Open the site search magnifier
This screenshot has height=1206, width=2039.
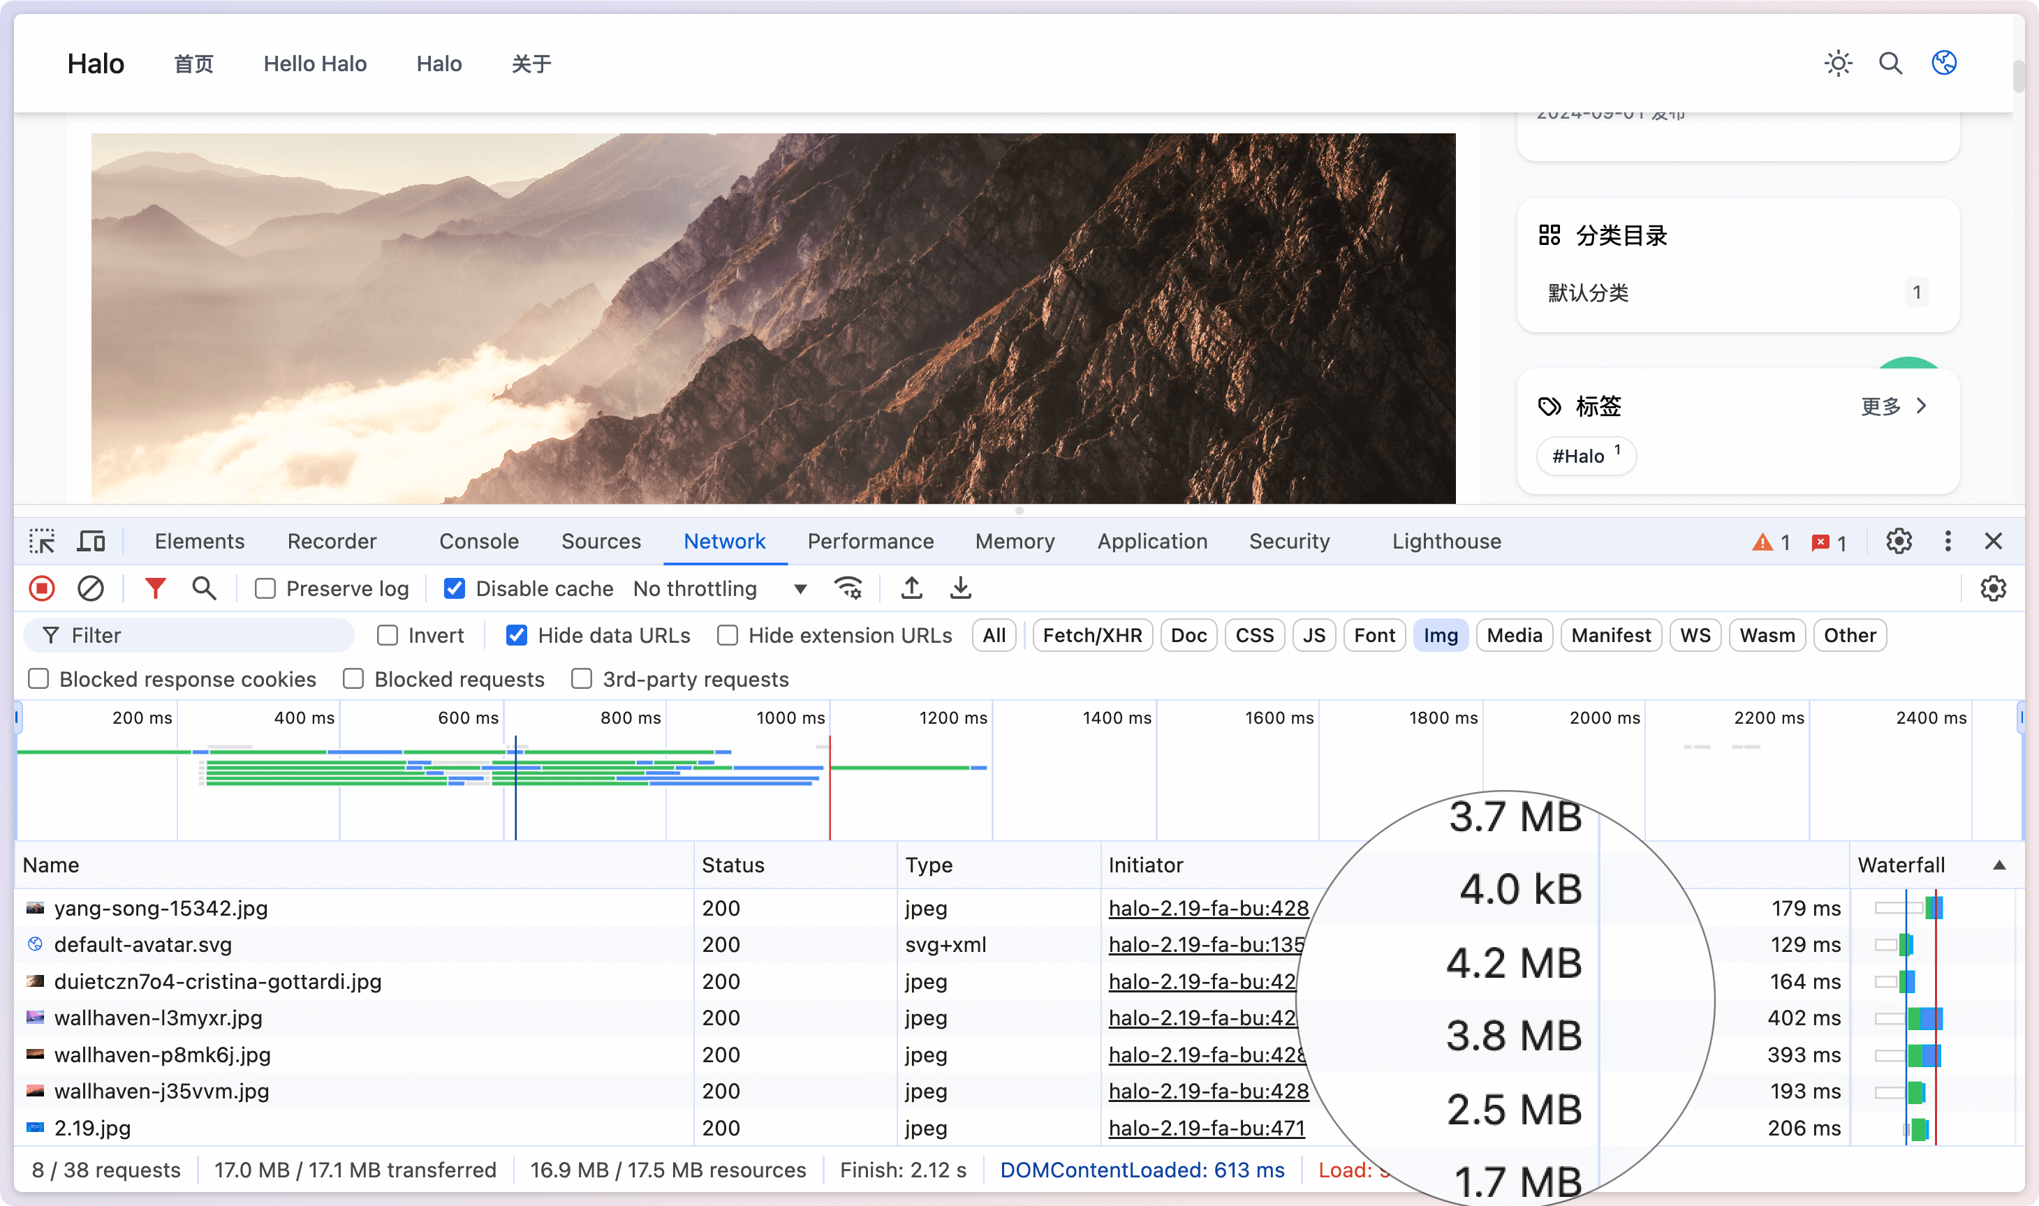point(1890,64)
